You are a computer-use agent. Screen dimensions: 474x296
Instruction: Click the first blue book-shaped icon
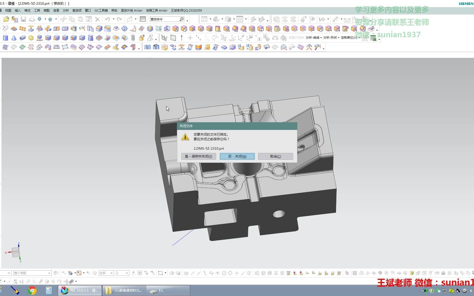[x=148, y=47]
